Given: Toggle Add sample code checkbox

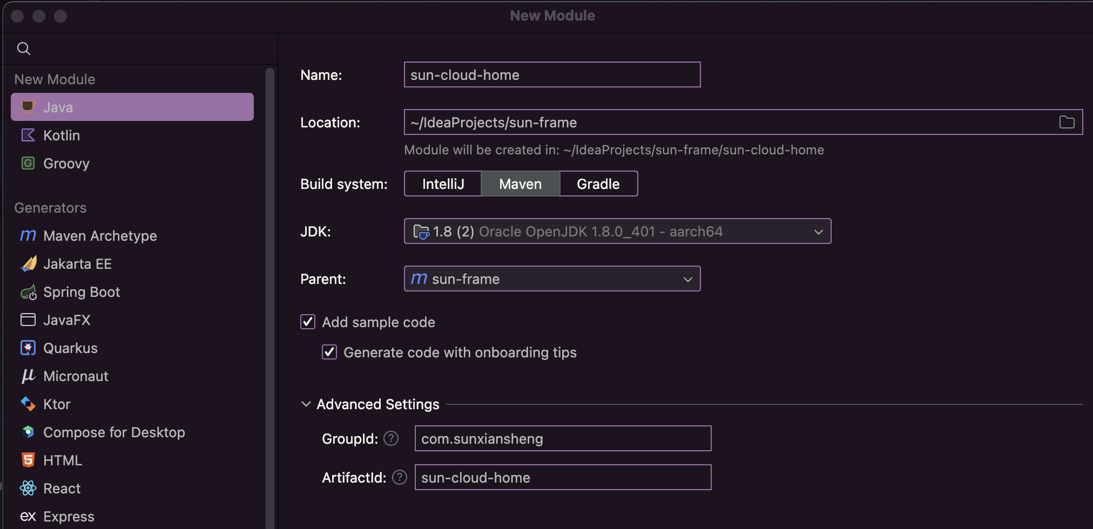Looking at the screenshot, I should [x=308, y=322].
